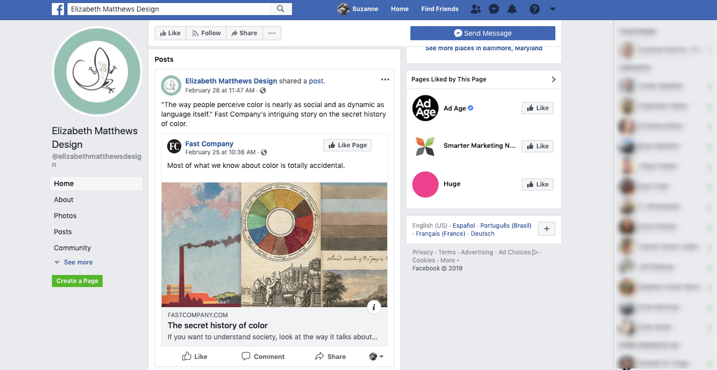Viewport: 717px width, 370px height.
Task: Select About in the page sidebar
Action: pyautogui.click(x=64, y=200)
